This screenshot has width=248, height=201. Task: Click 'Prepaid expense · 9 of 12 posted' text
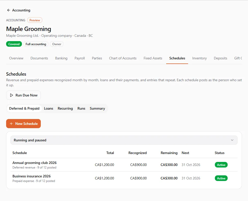[x=34, y=181]
